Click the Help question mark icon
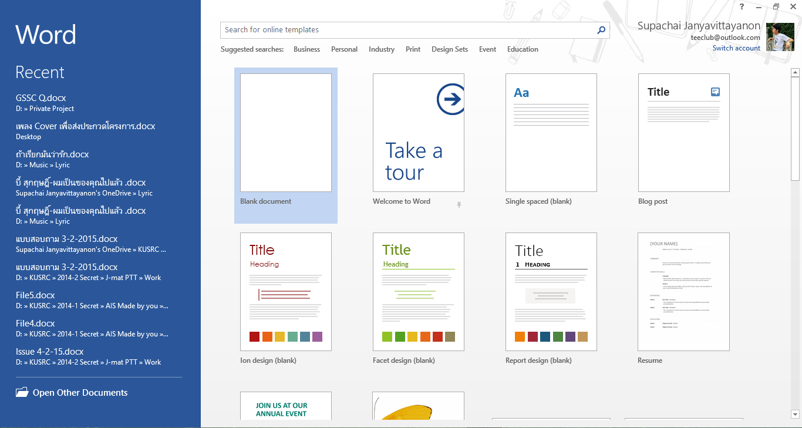 (x=742, y=6)
